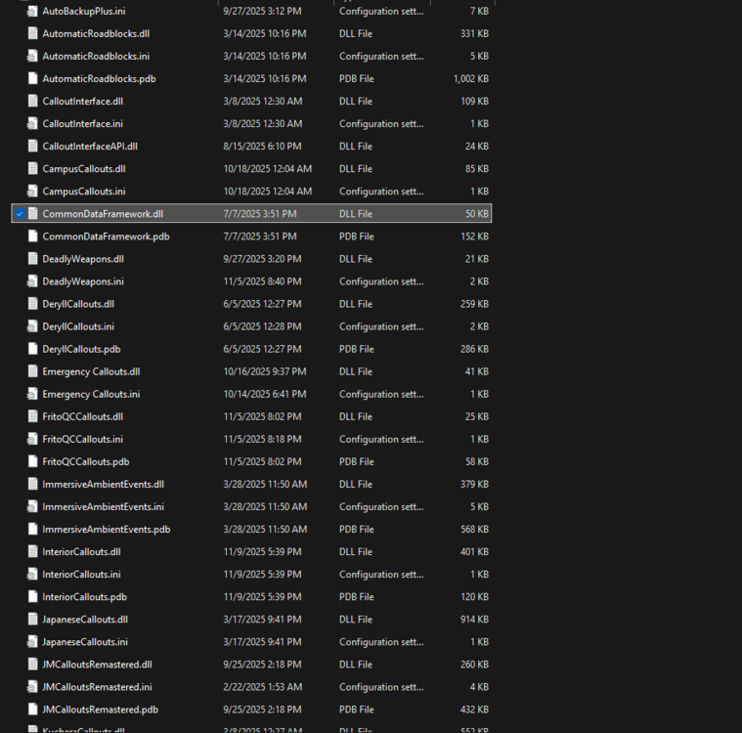The height and width of the screenshot is (733, 742).
Task: Select the file name JMCalloutsRemastered.dll
Action: [x=97, y=665]
